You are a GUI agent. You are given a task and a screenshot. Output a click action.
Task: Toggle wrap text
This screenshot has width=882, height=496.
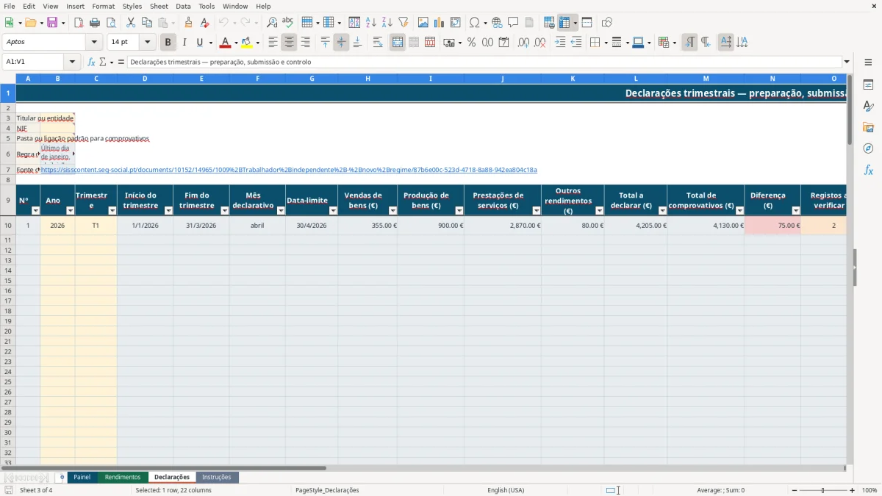click(378, 43)
